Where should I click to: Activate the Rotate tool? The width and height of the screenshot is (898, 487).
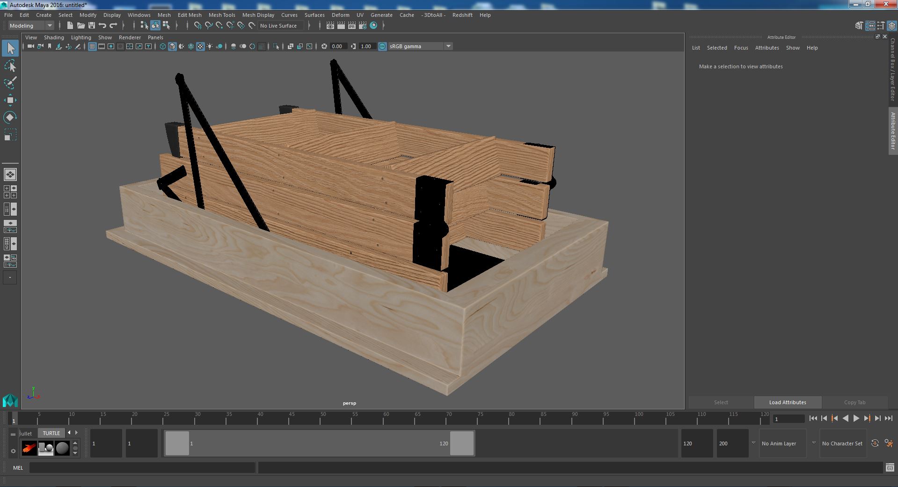tap(10, 117)
